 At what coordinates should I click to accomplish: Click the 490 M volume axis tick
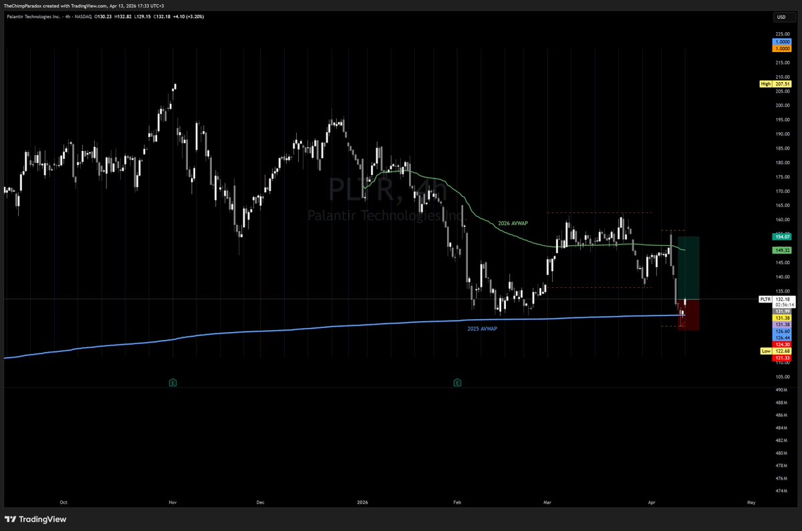click(x=781, y=390)
